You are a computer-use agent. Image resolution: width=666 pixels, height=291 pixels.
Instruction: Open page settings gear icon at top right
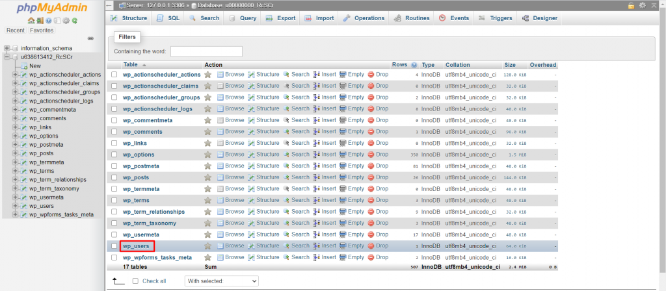(x=643, y=5)
